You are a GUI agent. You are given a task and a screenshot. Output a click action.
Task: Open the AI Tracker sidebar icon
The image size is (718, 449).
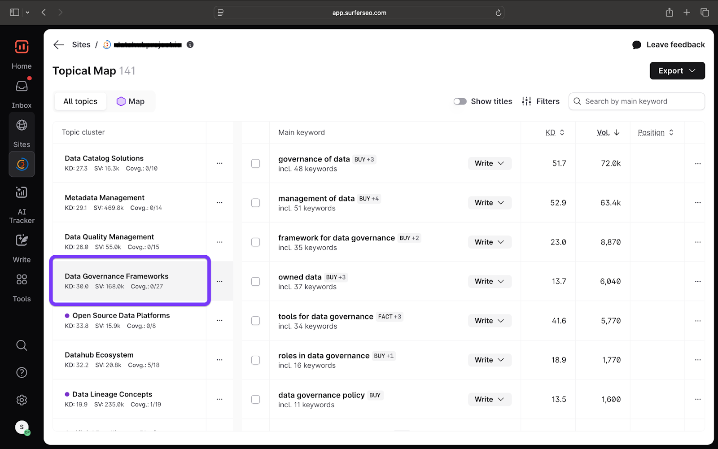(x=22, y=193)
